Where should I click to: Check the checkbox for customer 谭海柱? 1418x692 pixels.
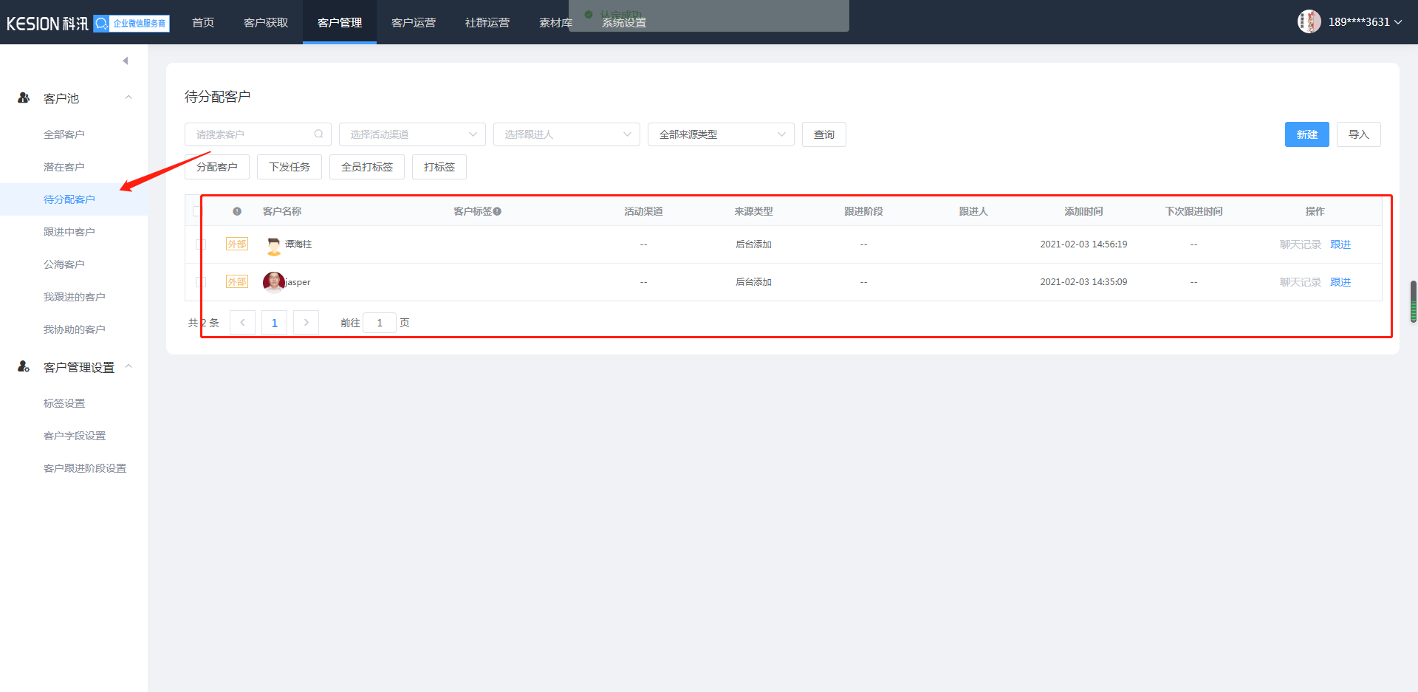200,244
